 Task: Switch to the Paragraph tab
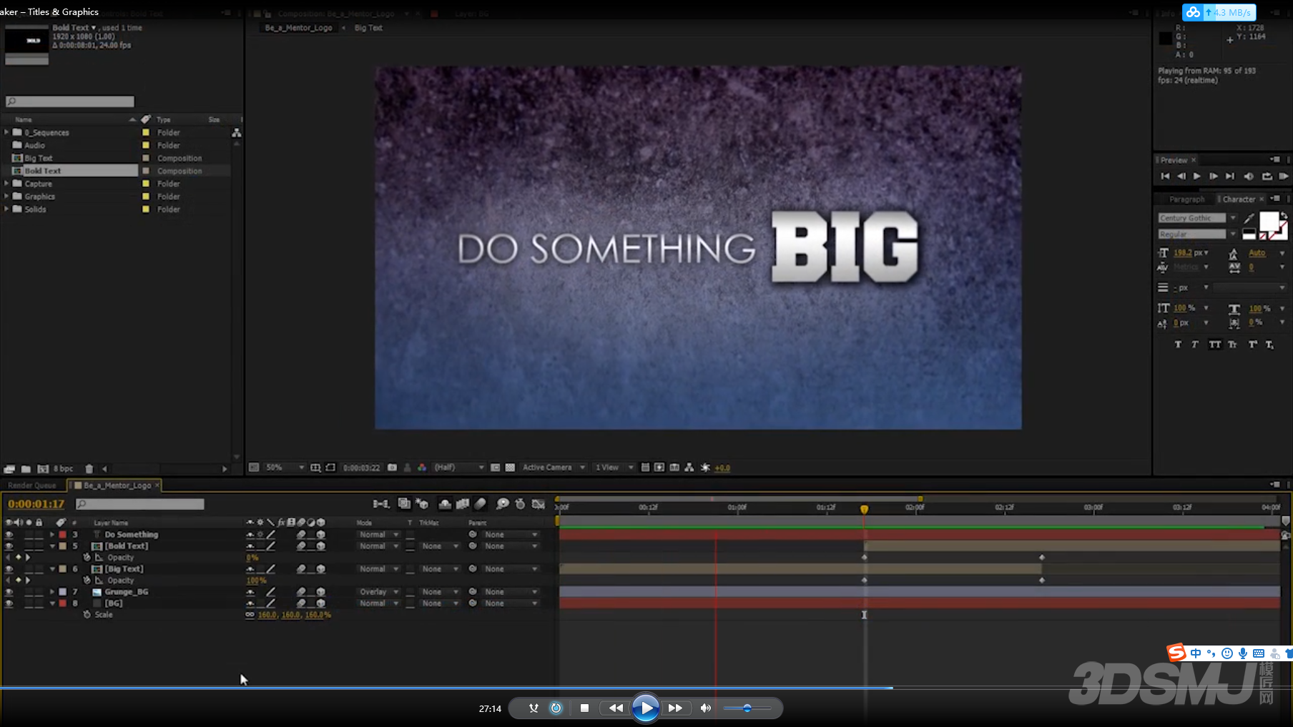(x=1187, y=199)
